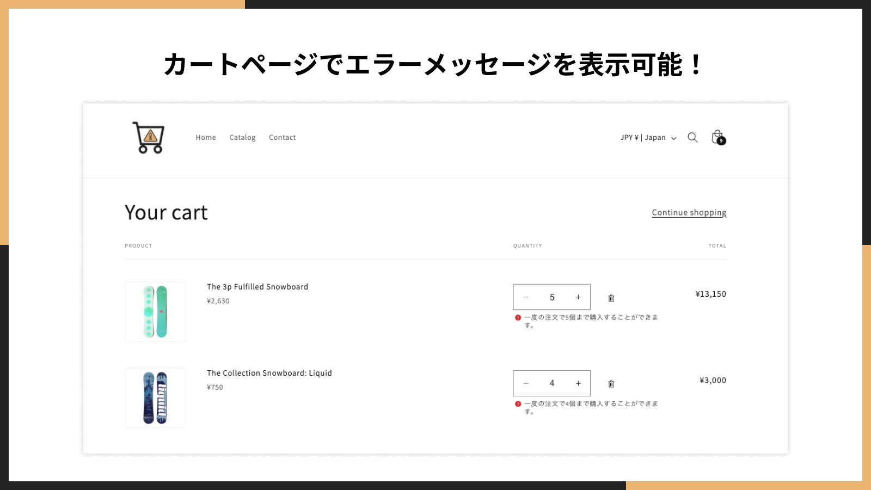871x490 pixels.
Task: Open The 3p Fulfilled Snowboard product link
Action: pos(257,287)
